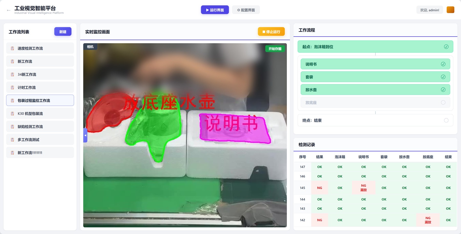Screen dimensions: 461x234
Task: Click check icon on 套袋 step
Action: (x=443, y=77)
